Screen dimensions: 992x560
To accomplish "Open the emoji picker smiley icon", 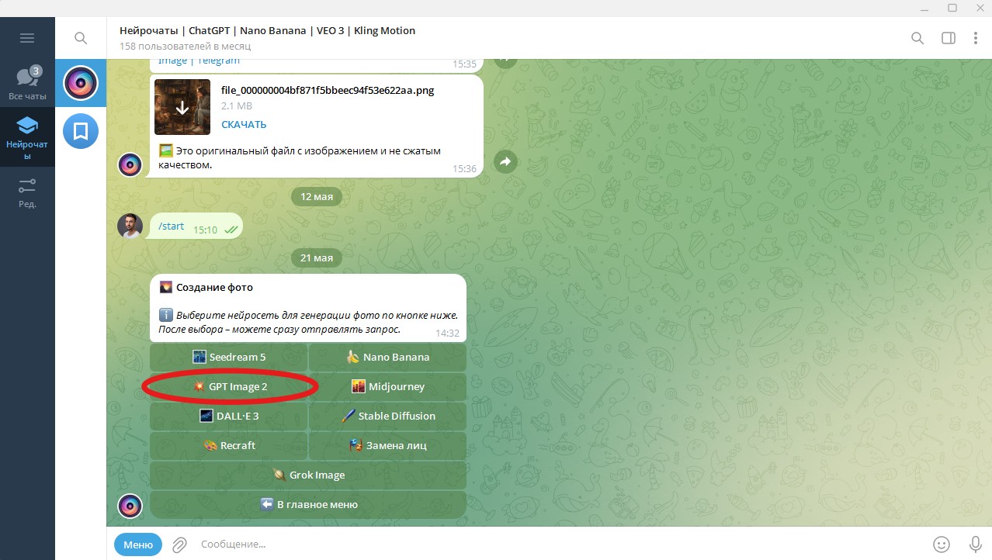I will [941, 544].
